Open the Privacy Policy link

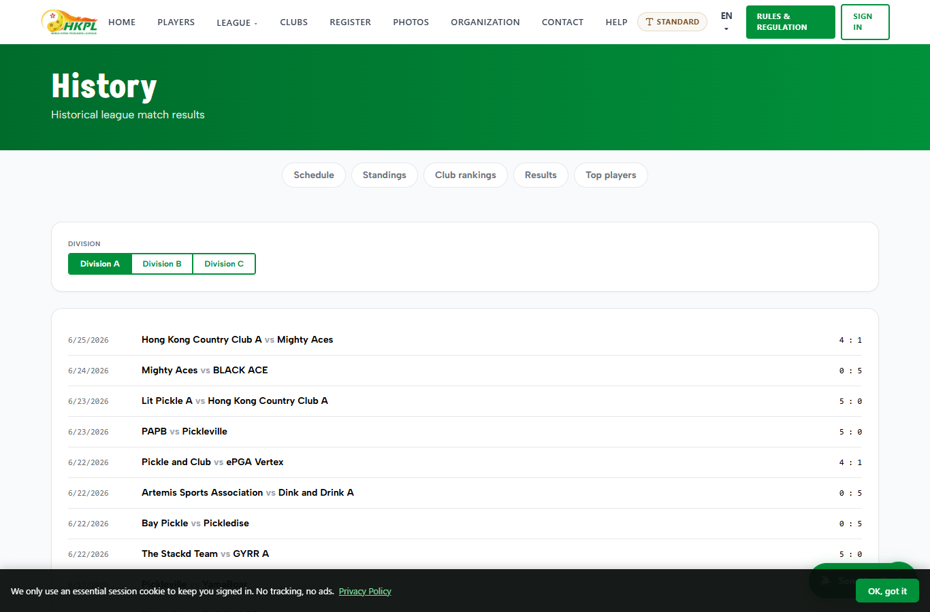(x=365, y=592)
